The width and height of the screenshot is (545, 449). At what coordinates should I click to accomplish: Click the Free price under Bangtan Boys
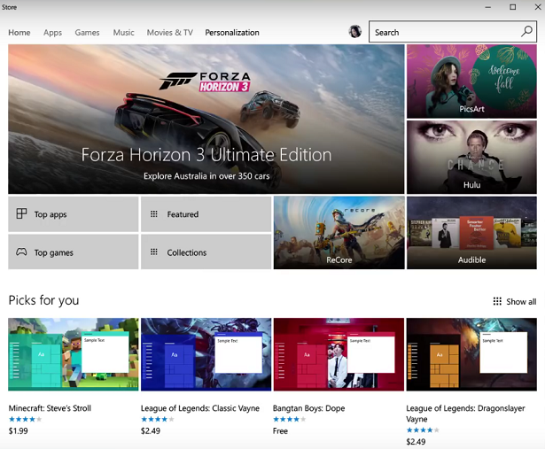(280, 431)
